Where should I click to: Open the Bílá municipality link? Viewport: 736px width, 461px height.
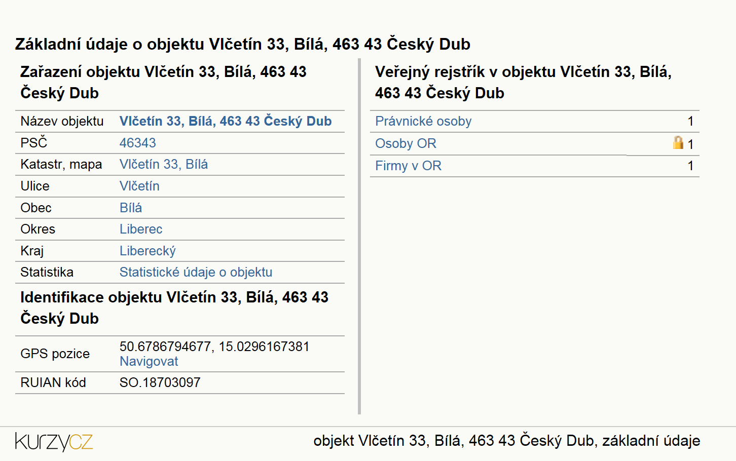point(131,208)
